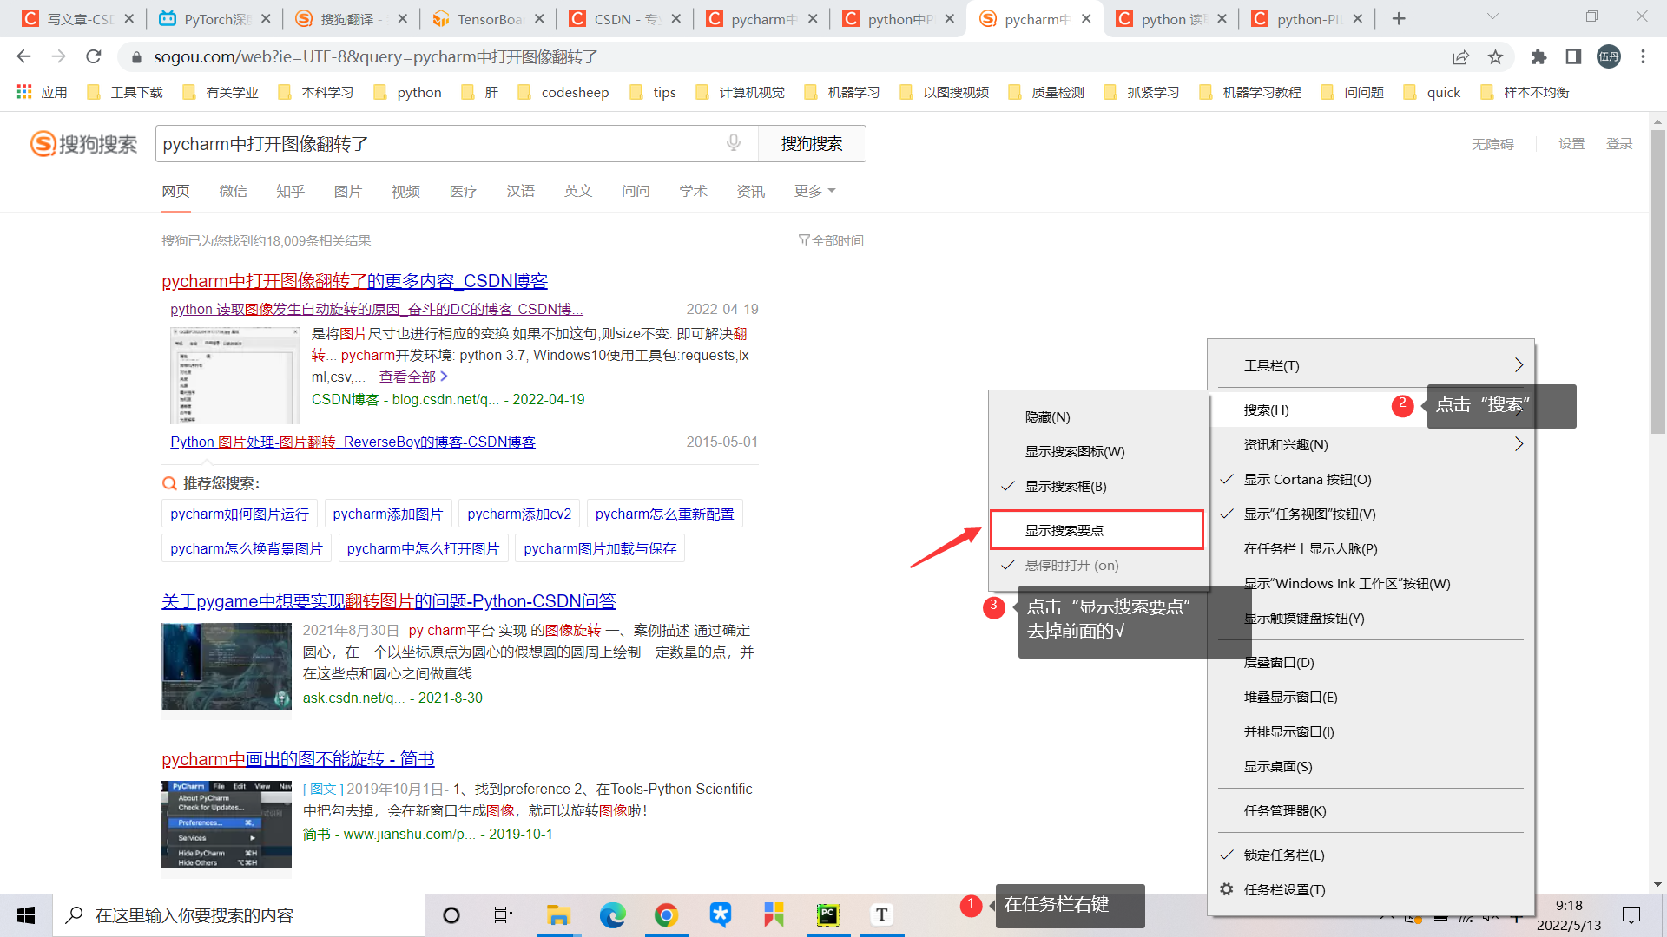Expand the 更多 category dropdown

click(814, 191)
